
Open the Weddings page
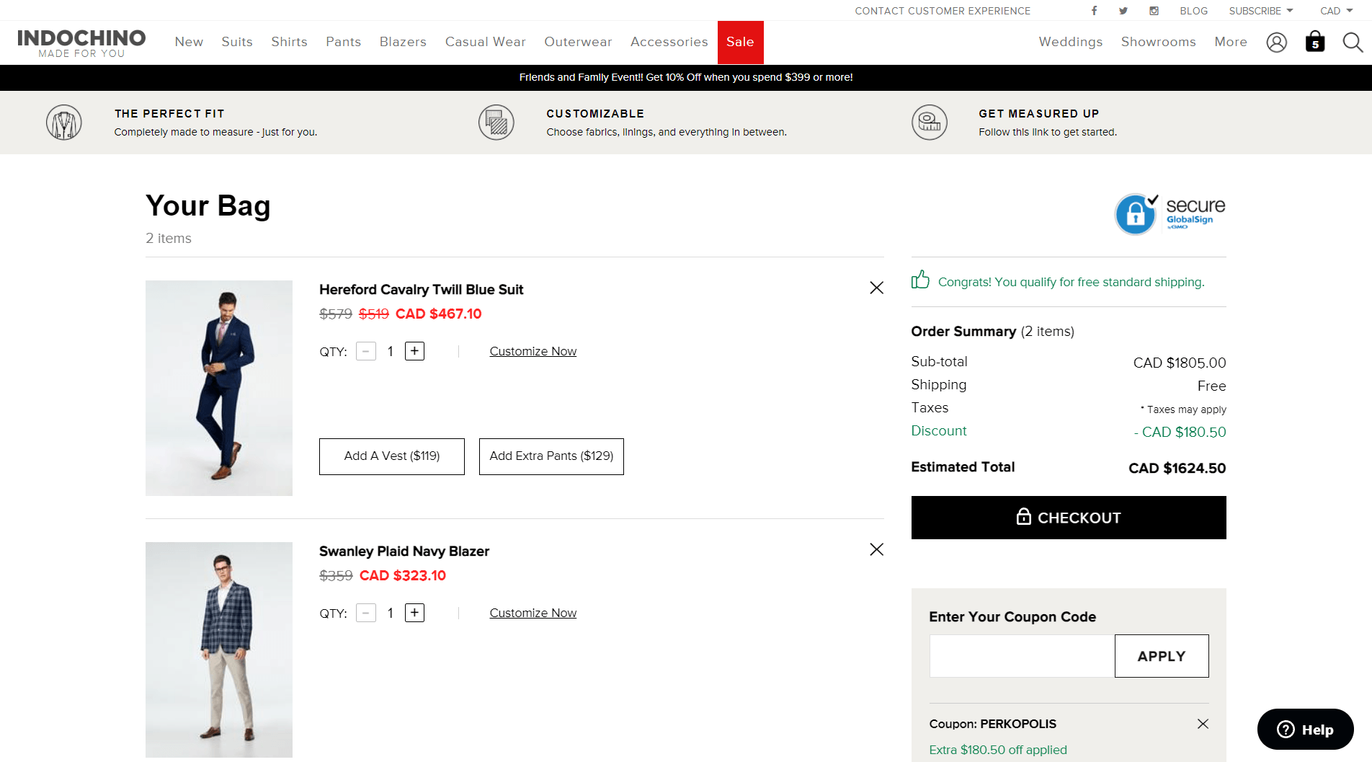point(1070,42)
